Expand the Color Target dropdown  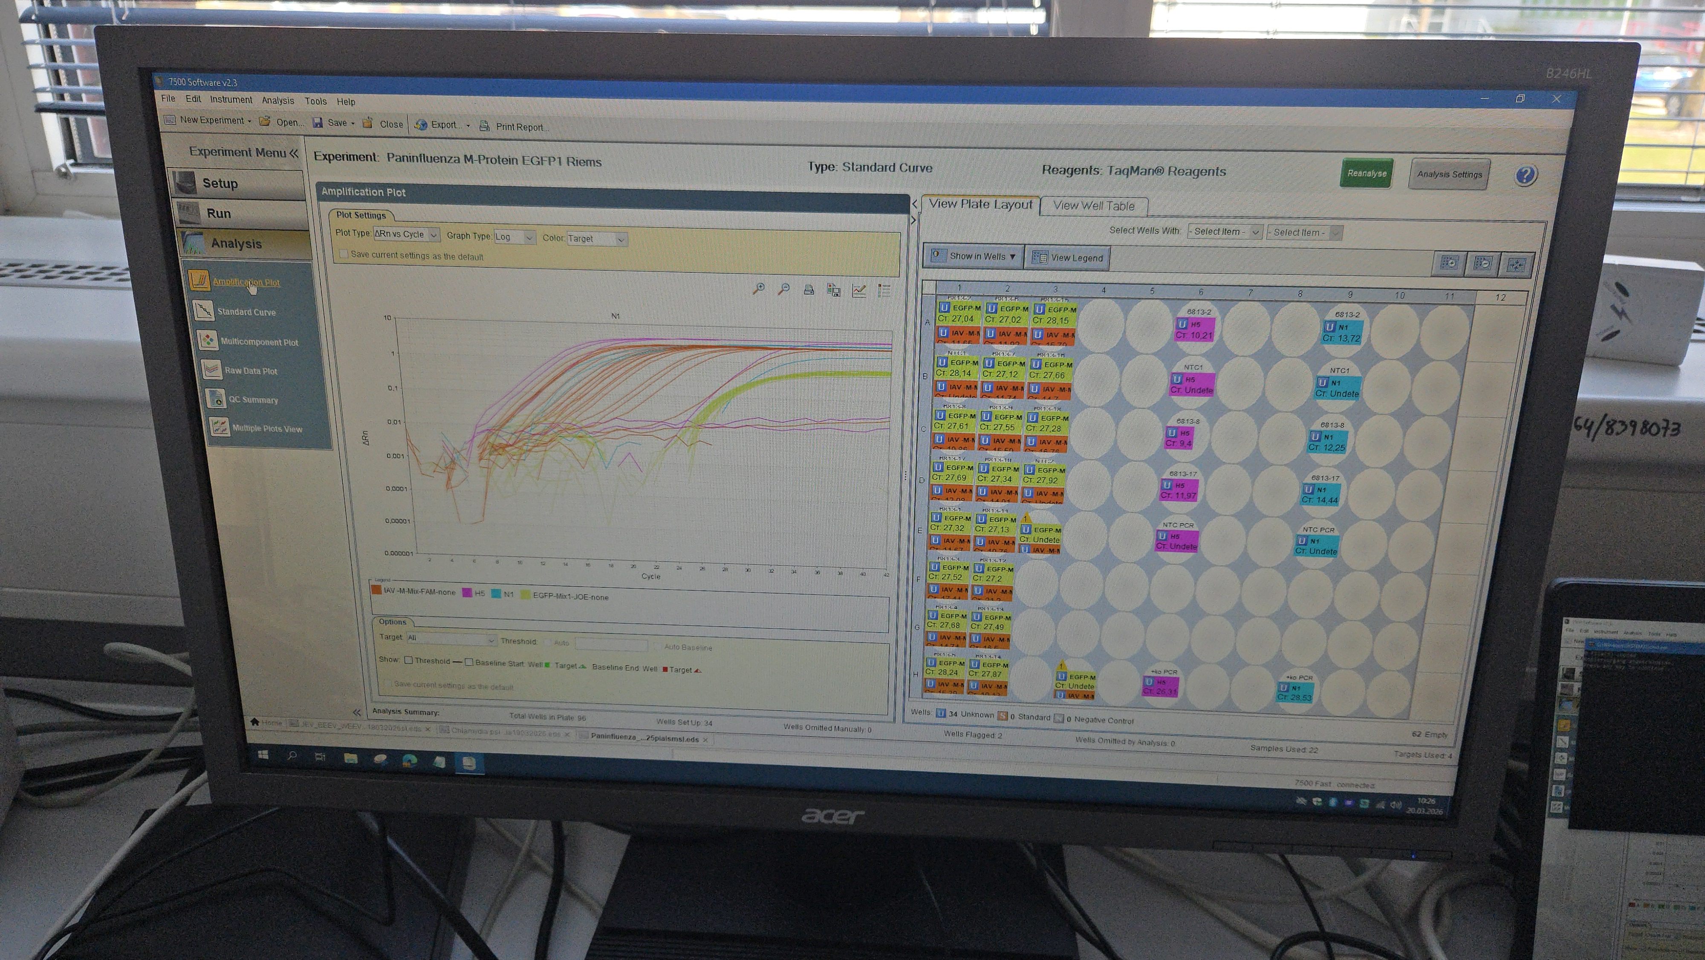click(596, 239)
